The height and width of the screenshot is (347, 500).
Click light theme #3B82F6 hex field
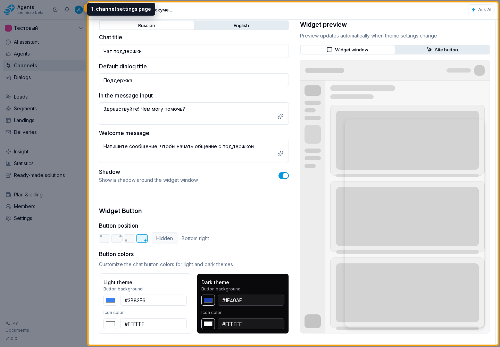tap(153, 300)
